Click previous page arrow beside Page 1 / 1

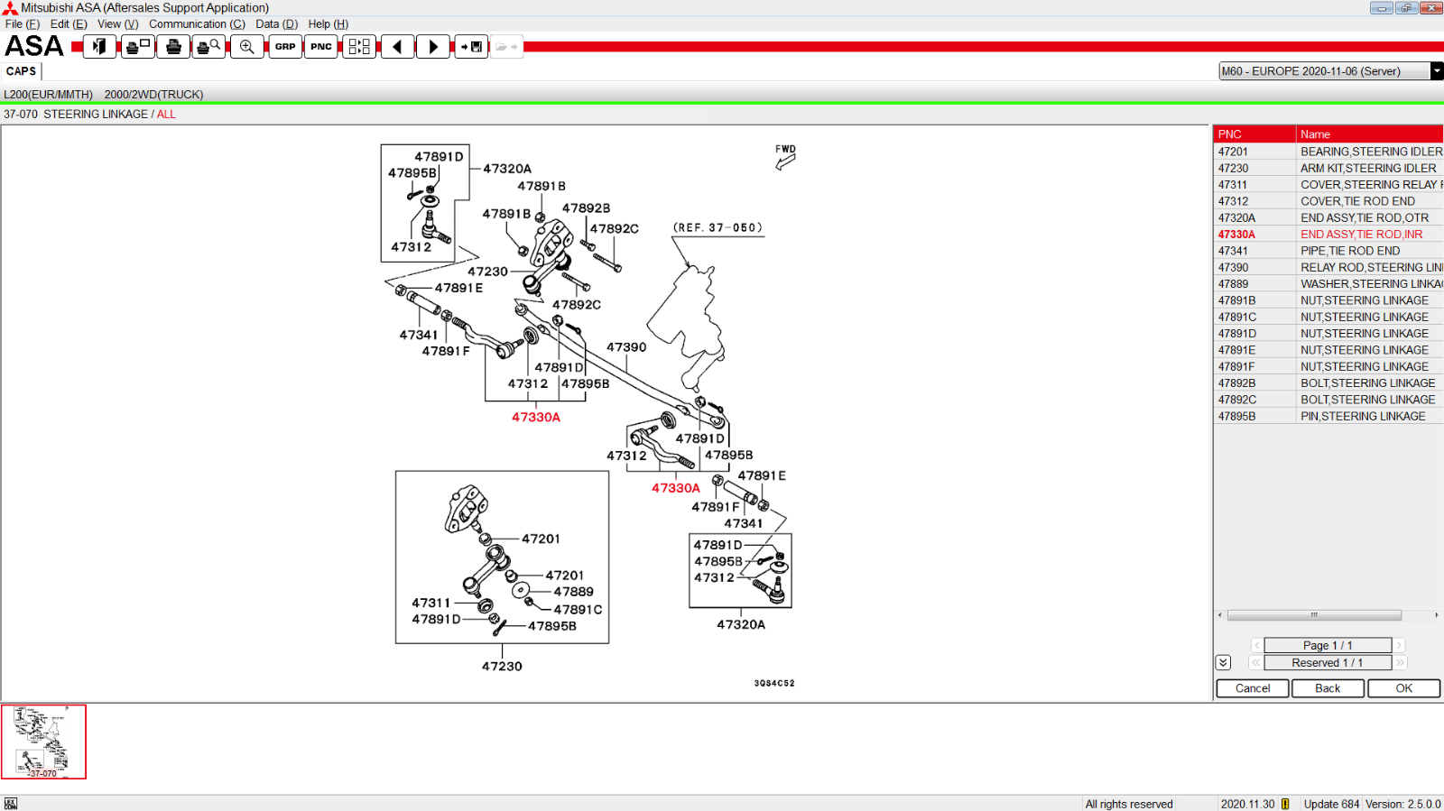(x=1256, y=645)
